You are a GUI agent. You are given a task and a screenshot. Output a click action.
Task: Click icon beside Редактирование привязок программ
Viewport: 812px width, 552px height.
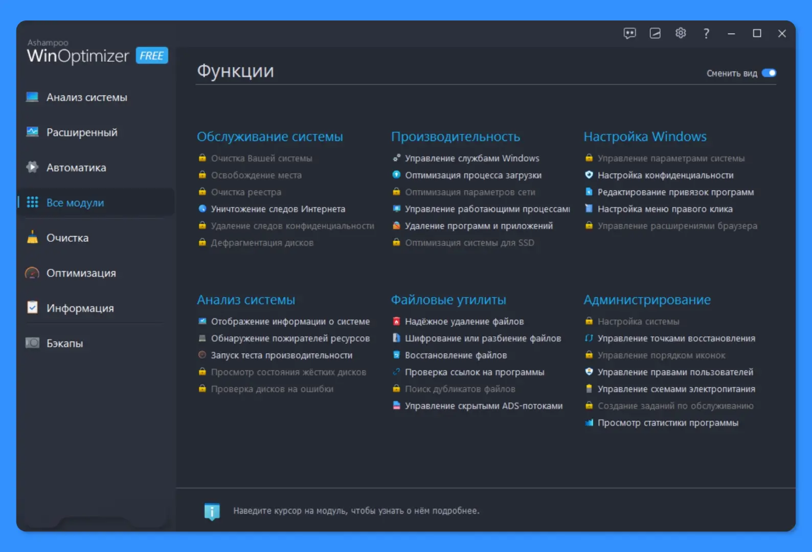pos(589,192)
